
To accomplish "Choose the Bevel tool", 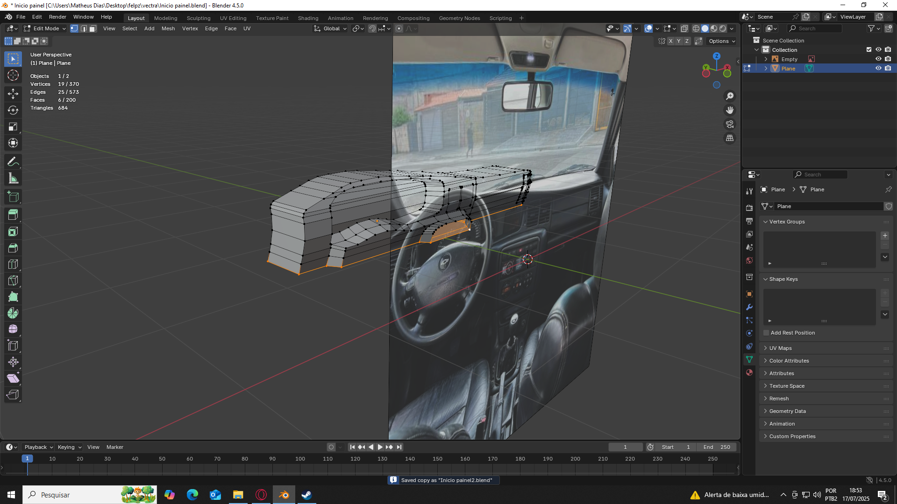I will click(13, 248).
